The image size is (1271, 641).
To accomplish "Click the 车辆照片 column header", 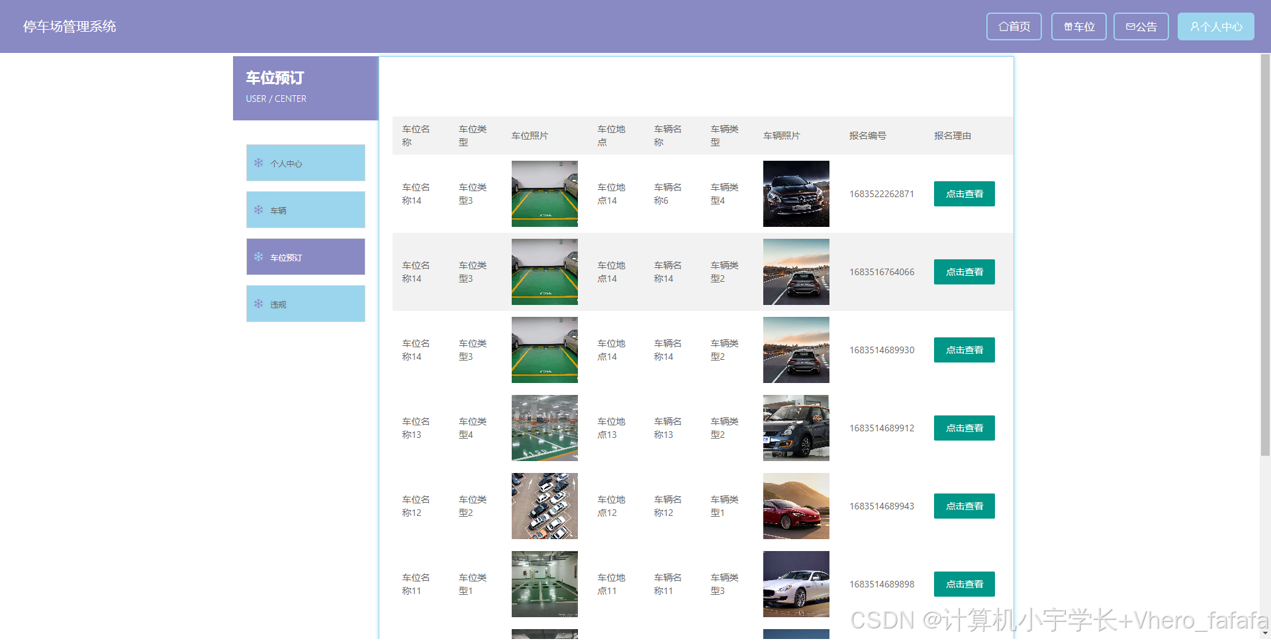I will click(782, 136).
